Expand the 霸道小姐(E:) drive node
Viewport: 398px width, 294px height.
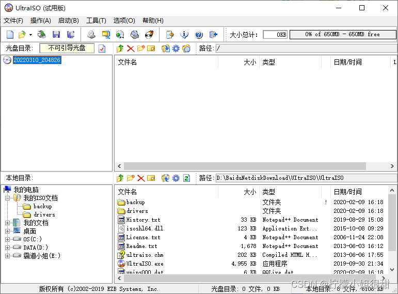[x=8, y=256]
